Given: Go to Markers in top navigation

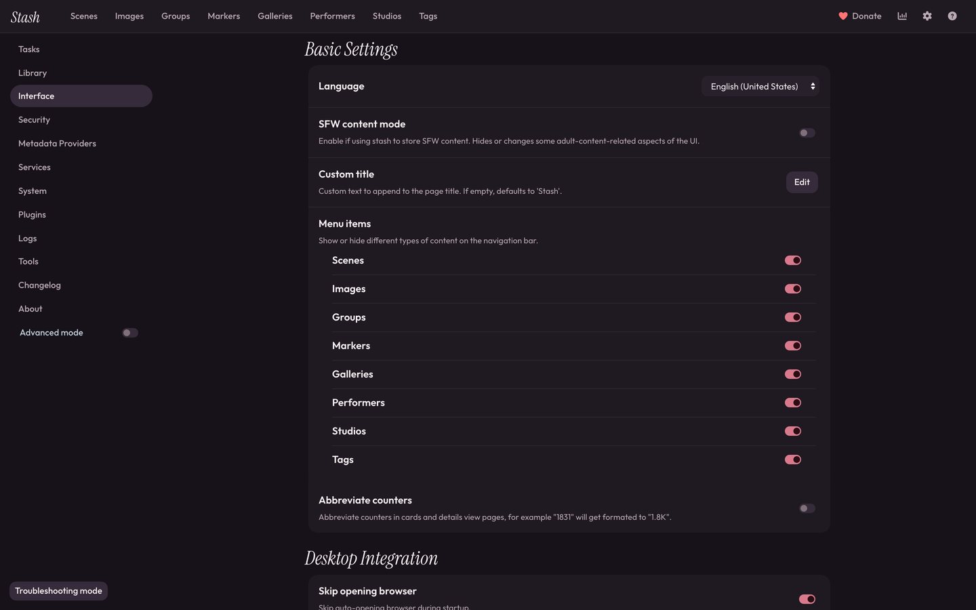Looking at the screenshot, I should 224,16.
